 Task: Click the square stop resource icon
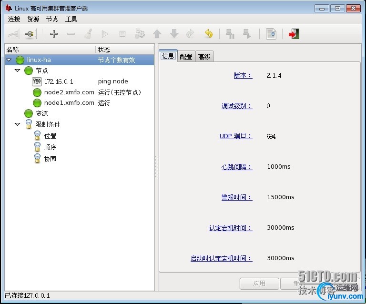(x=122, y=34)
